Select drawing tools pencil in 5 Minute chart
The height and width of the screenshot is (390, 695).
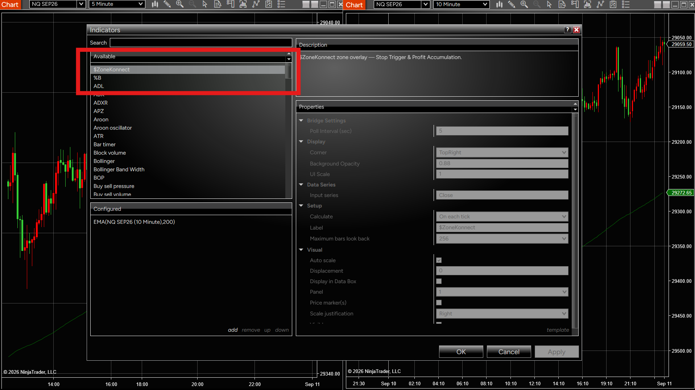click(167, 4)
